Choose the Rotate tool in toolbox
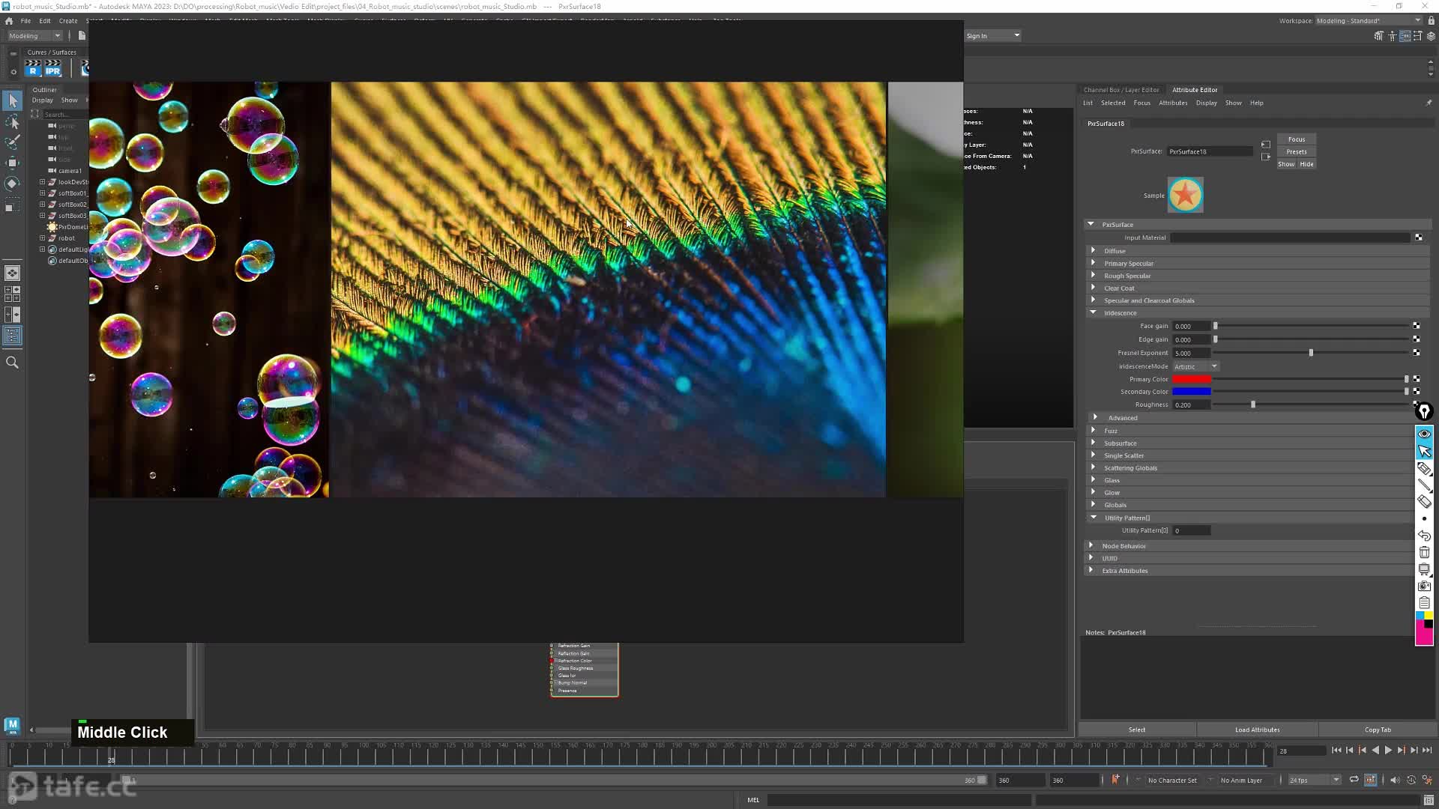This screenshot has height=809, width=1439. (13, 184)
